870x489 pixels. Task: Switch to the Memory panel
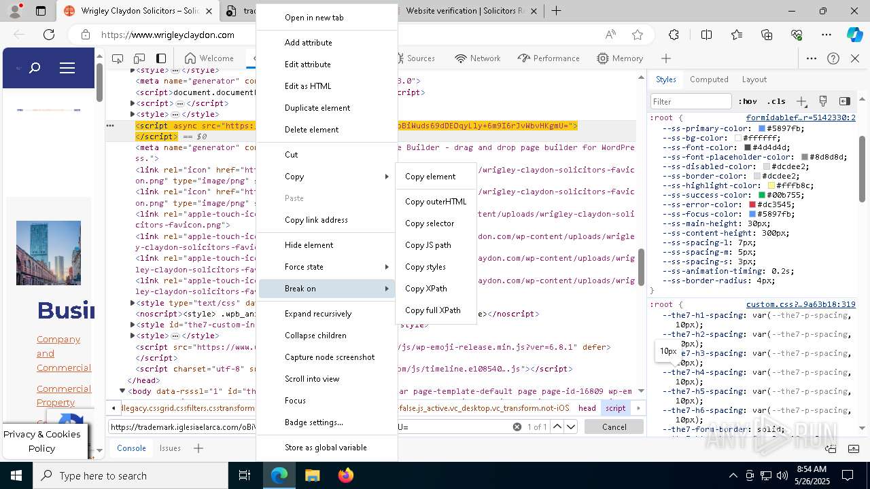pyautogui.click(x=620, y=58)
